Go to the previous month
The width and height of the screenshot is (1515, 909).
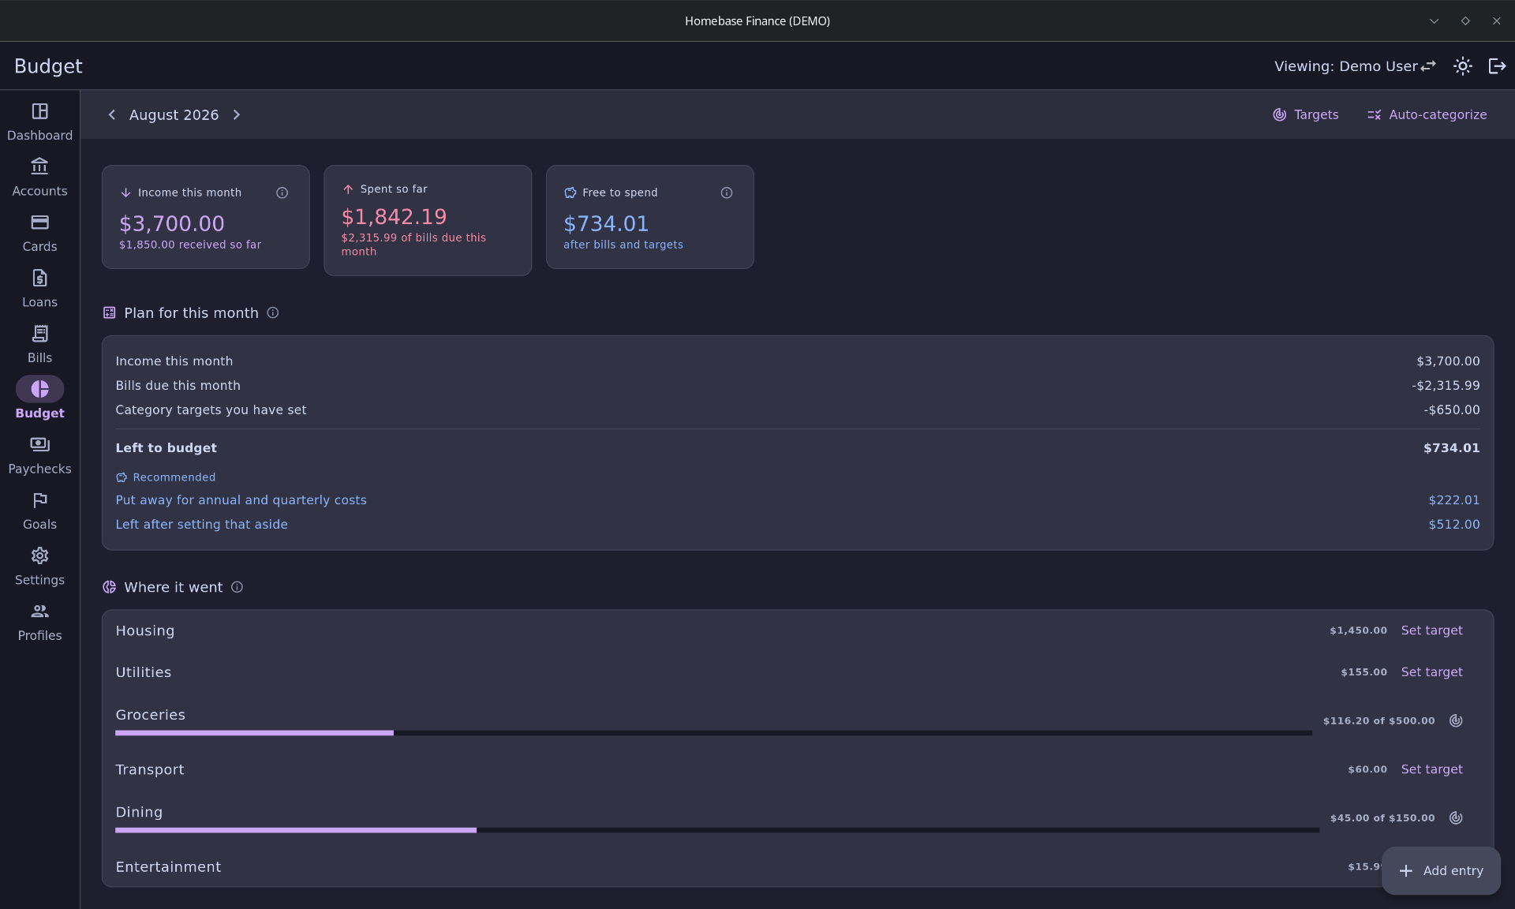(111, 115)
